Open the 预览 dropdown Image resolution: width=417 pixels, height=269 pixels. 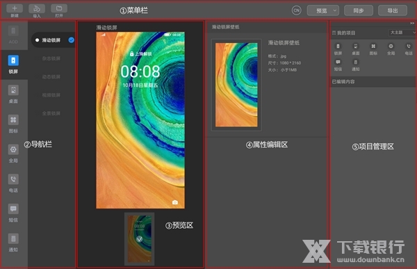coord(323,10)
